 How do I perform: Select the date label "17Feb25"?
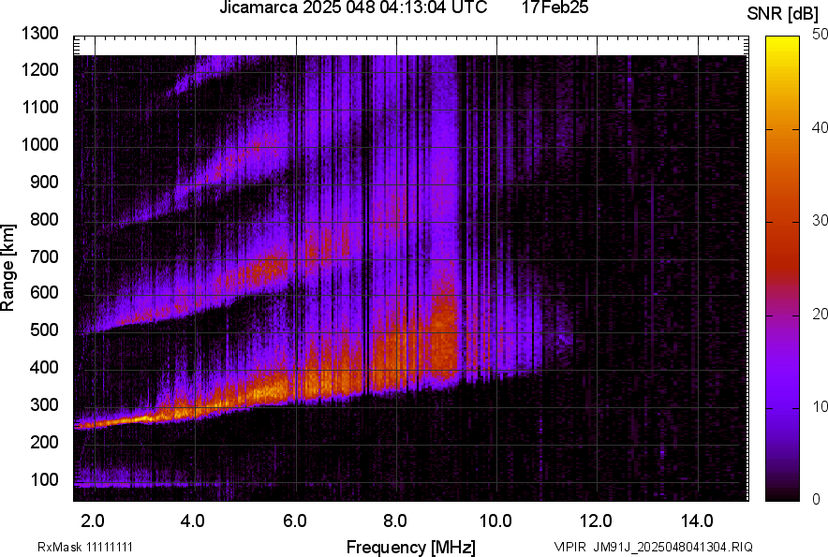coord(554,11)
